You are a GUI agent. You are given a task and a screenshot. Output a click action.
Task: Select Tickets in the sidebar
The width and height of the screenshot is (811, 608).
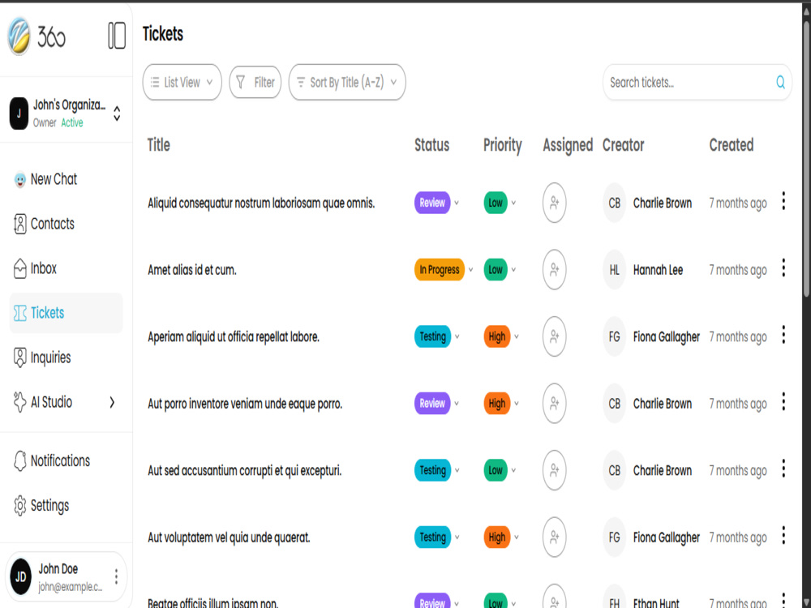[66, 313]
